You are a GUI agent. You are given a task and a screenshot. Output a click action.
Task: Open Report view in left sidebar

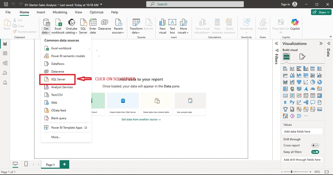pyautogui.click(x=5, y=44)
